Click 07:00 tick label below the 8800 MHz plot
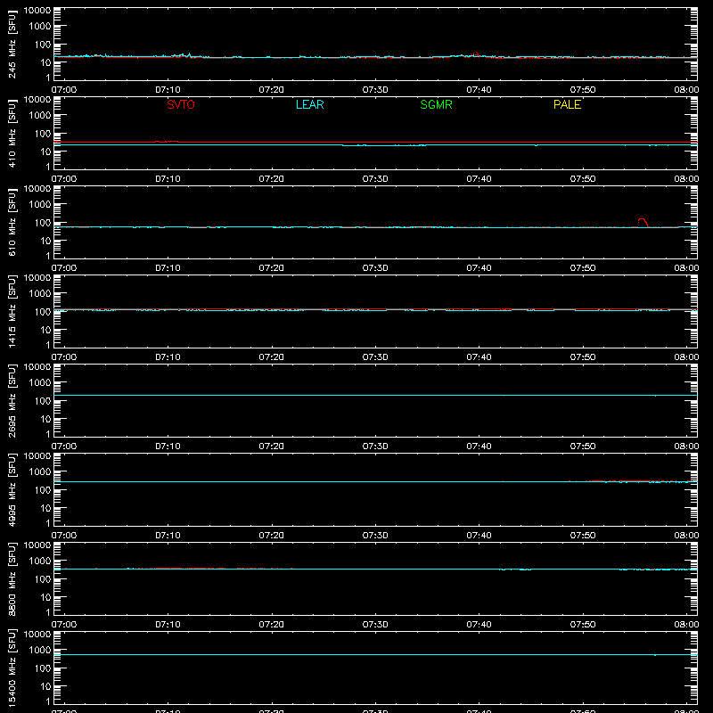The width and height of the screenshot is (713, 713). pos(64,625)
